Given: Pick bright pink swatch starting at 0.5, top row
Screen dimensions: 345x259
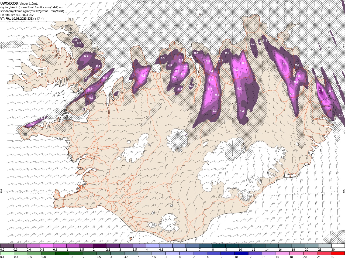Looking at the screenshot, I should pyautogui.click(x=46, y=246).
